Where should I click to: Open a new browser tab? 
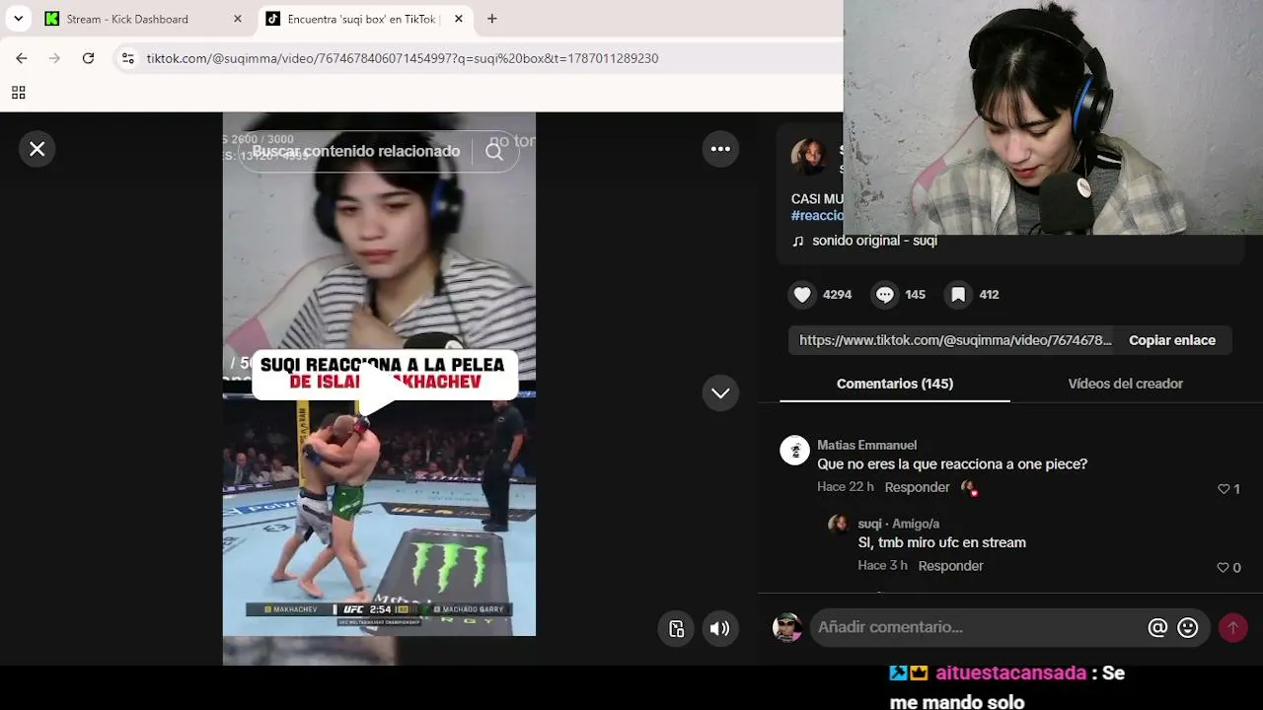pos(491,19)
